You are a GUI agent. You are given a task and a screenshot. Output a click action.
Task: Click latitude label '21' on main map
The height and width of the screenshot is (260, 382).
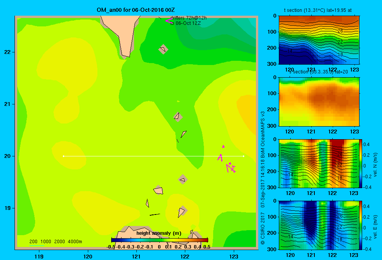click(x=8, y=104)
